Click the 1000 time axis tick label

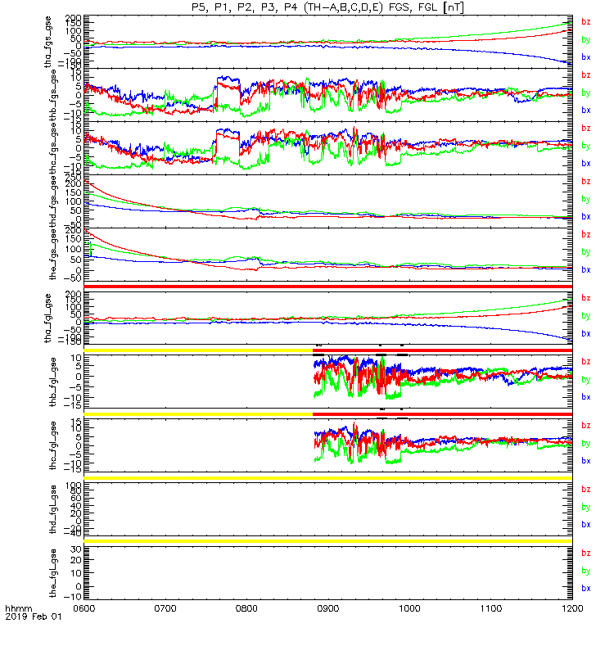(x=410, y=608)
